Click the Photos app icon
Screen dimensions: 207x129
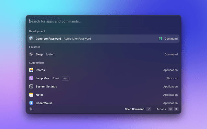point(31,70)
